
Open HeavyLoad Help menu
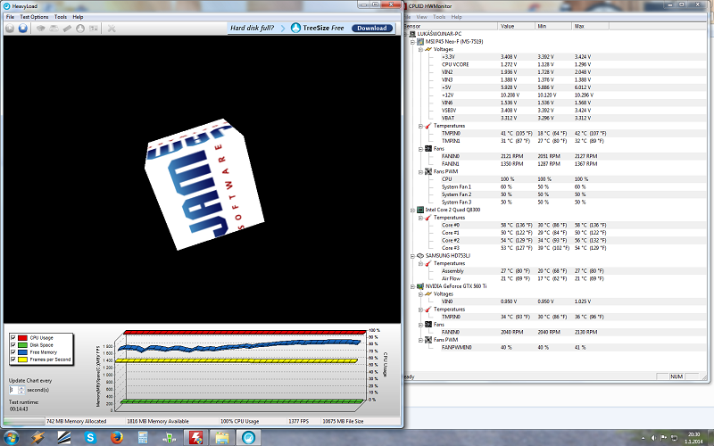click(78, 17)
